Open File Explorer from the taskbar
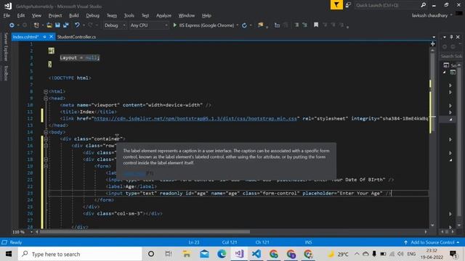The image size is (465, 261). (187, 254)
